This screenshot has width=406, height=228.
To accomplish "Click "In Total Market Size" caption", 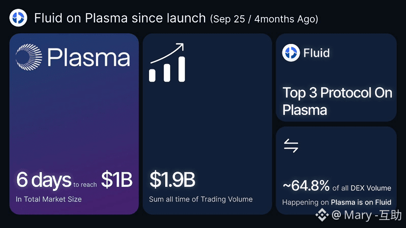I will (49, 199).
